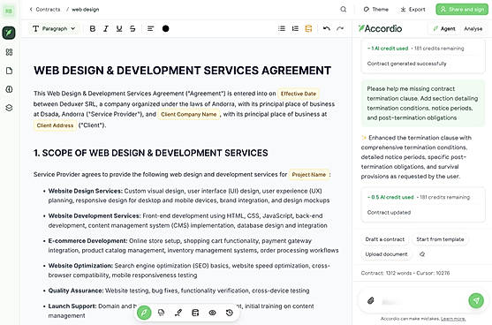Toggle the eye preview icon
Image resolution: width=492 pixels, height=325 pixels.
pos(212,313)
